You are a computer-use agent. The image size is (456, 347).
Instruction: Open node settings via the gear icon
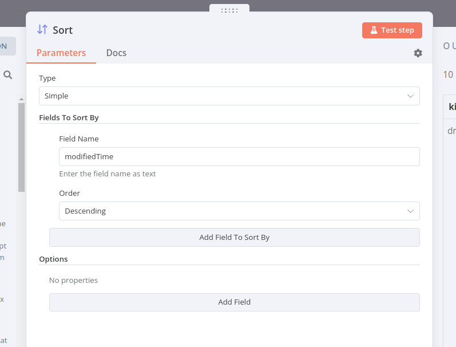click(418, 53)
